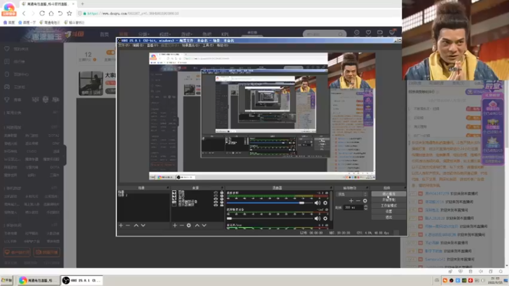Add a new scene with the plus icon
The image size is (509, 286).
[121, 225]
